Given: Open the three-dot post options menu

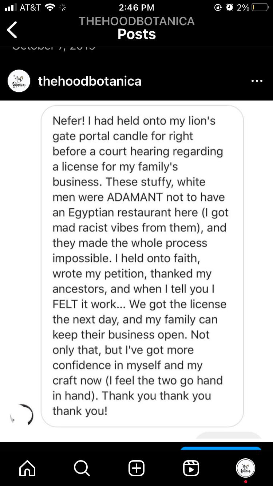Looking at the screenshot, I should click(x=257, y=81).
